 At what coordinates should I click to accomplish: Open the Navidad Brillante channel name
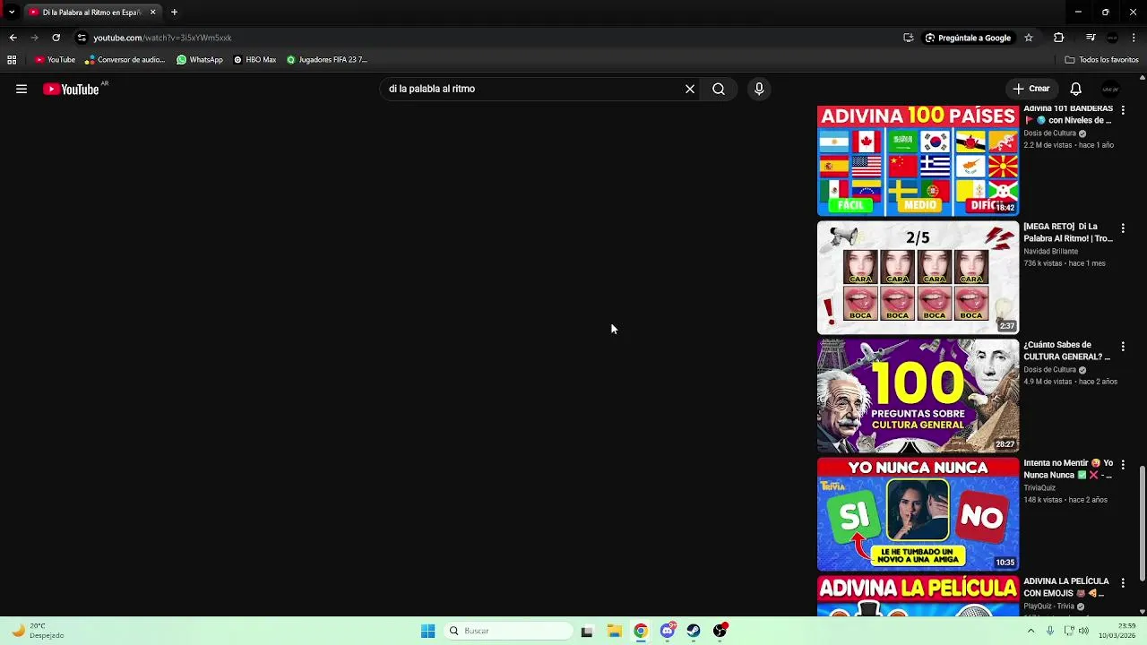point(1051,251)
